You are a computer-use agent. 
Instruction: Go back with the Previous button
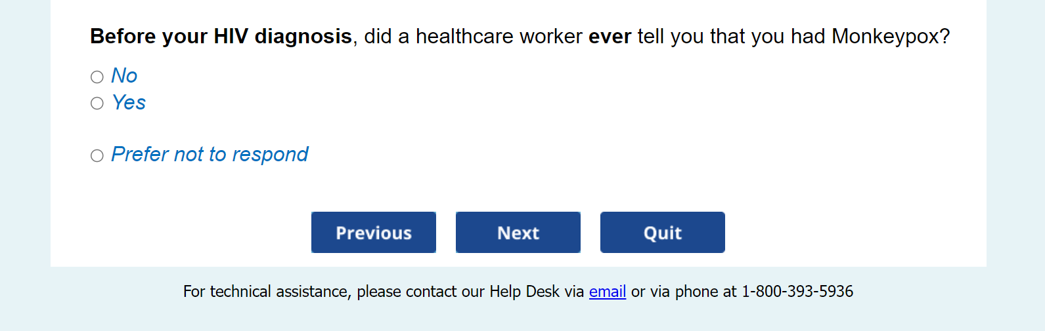[x=374, y=233]
